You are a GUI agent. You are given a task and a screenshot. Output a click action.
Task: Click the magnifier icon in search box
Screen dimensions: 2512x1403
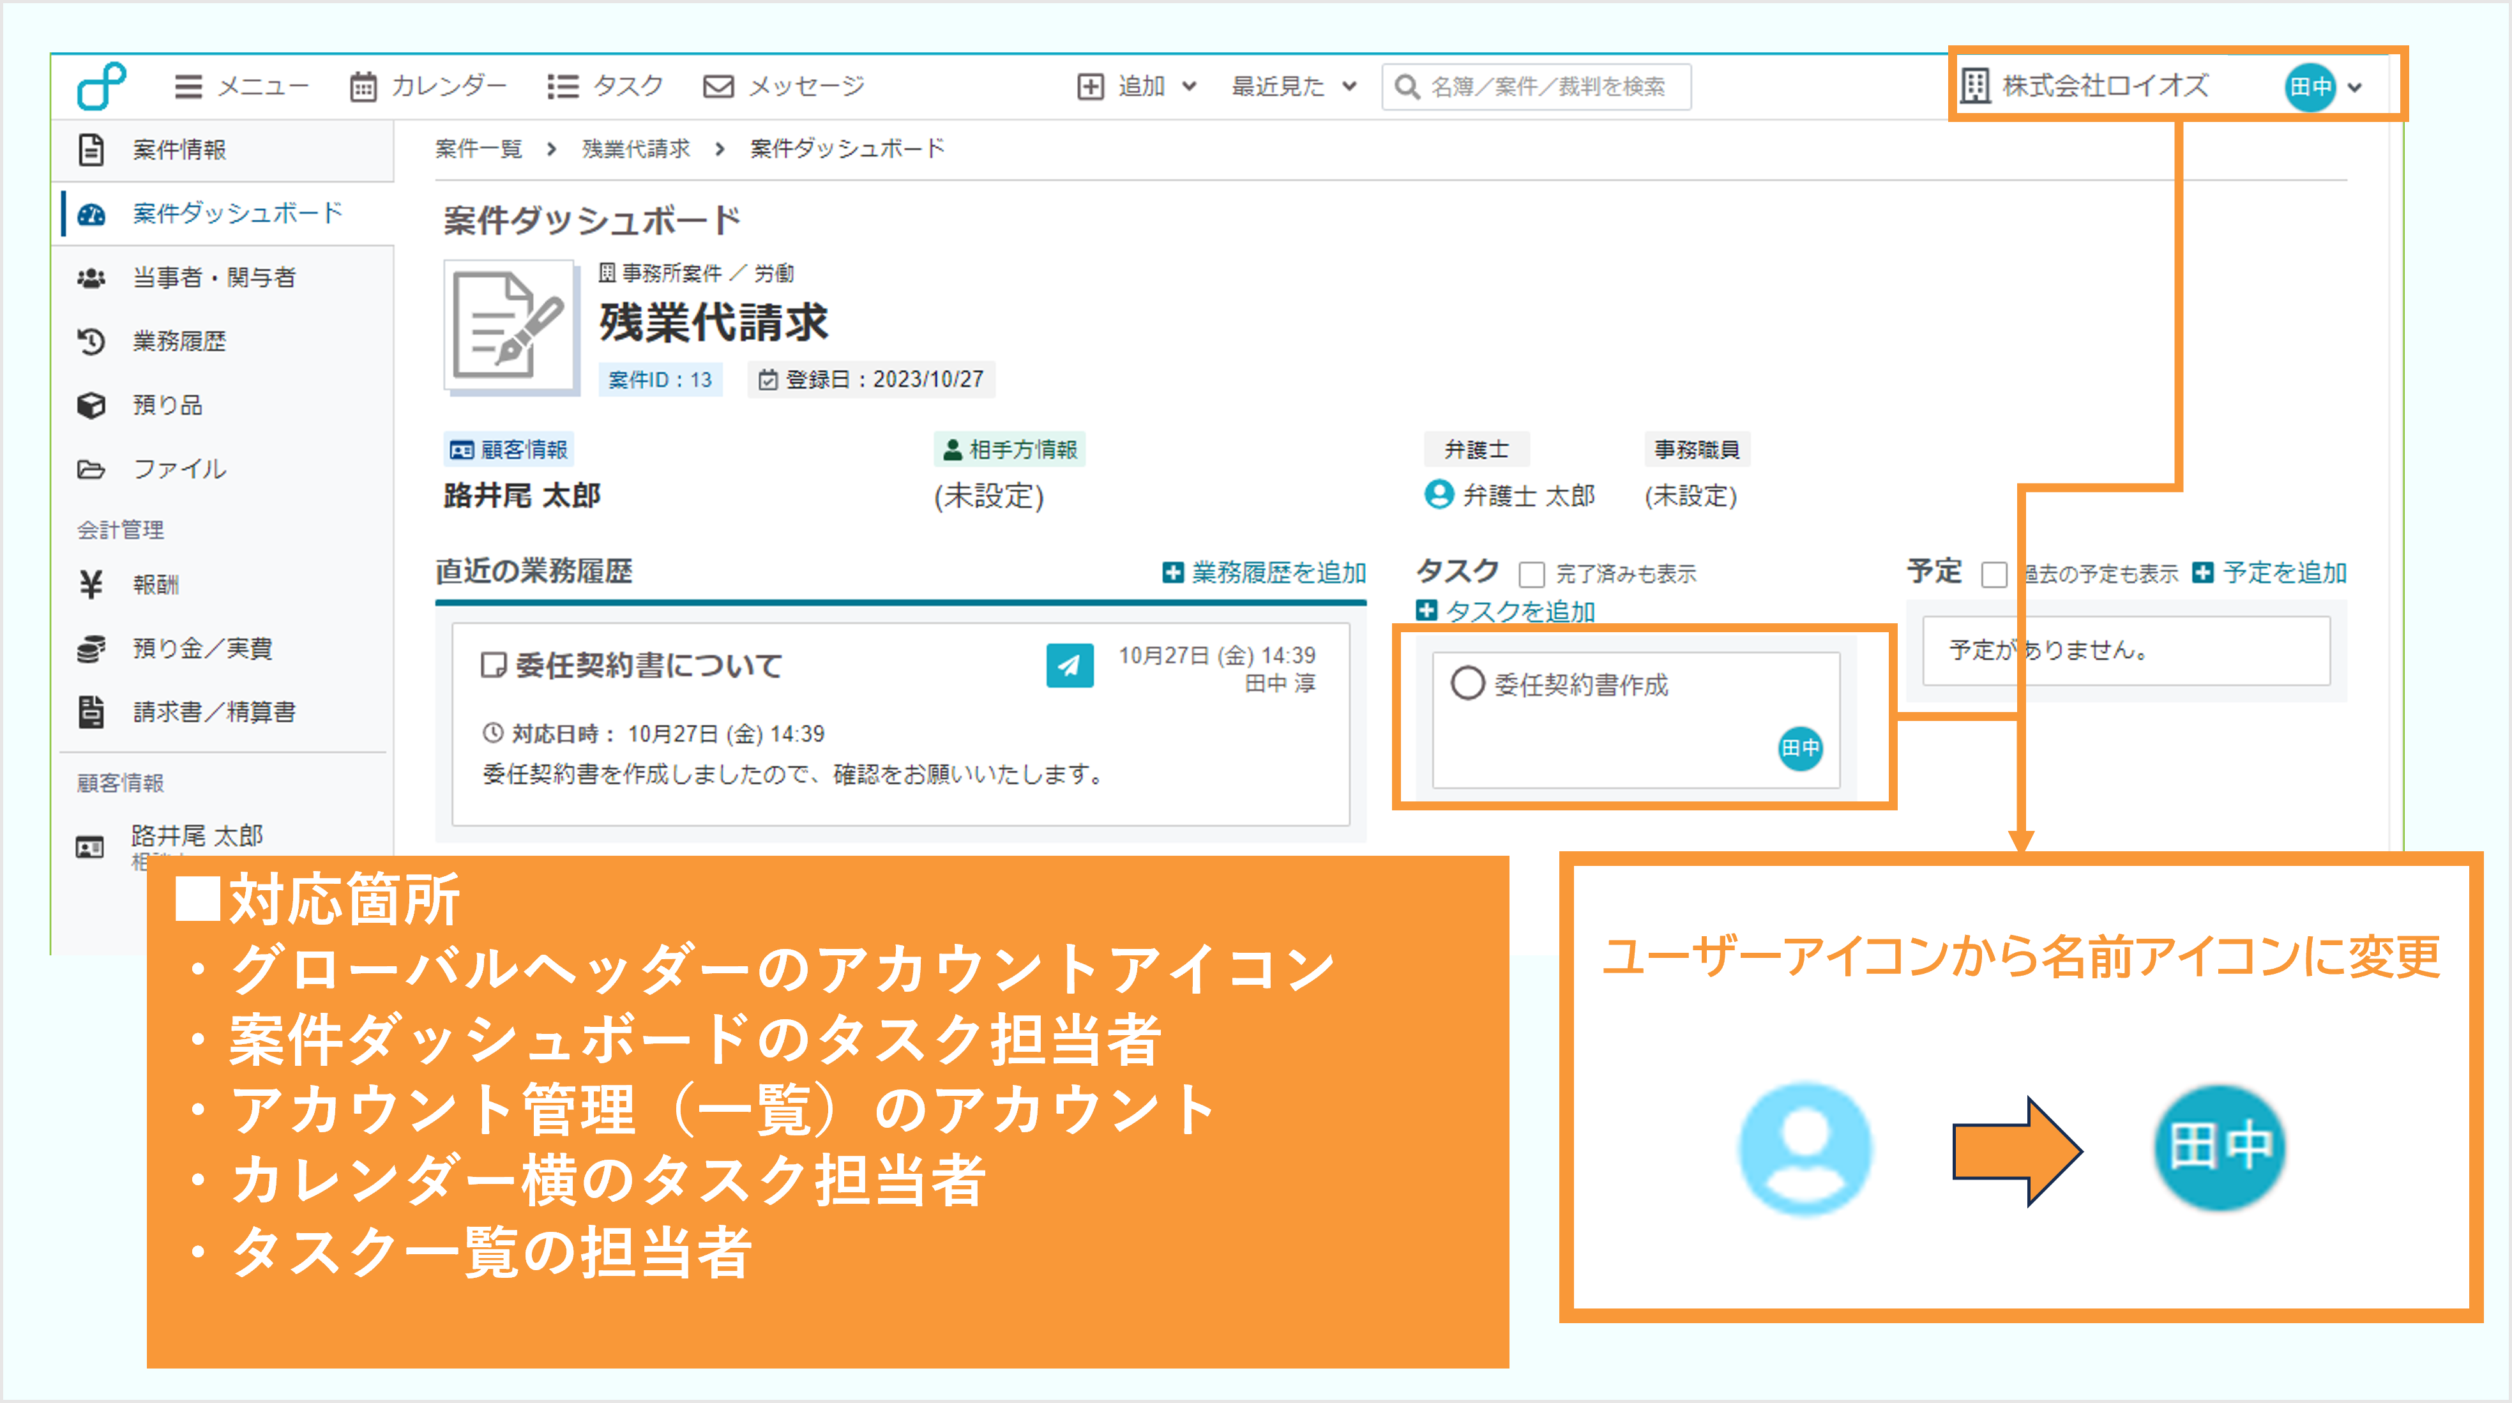click(x=1406, y=87)
